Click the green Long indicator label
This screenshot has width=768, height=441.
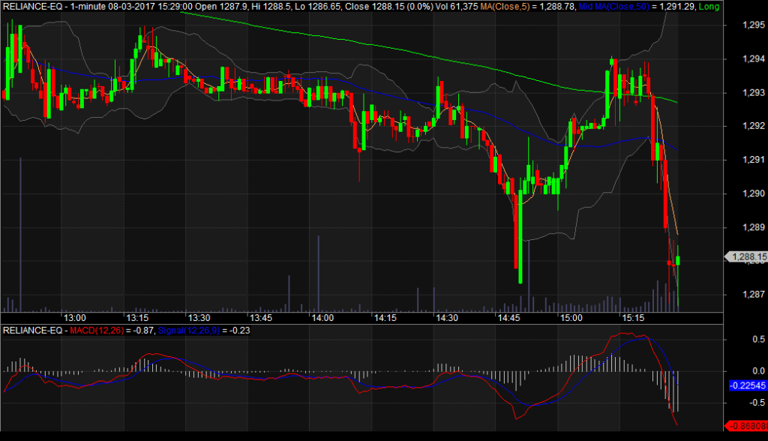tap(710, 6)
